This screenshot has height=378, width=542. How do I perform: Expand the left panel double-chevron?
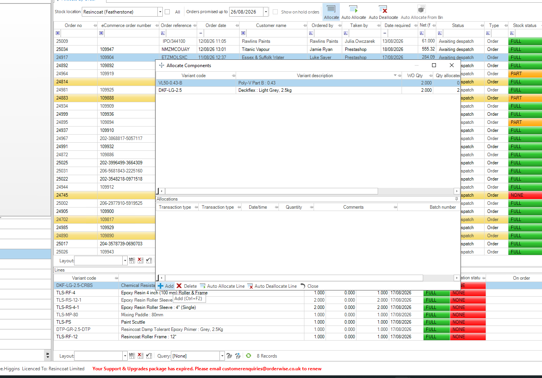pos(47,355)
